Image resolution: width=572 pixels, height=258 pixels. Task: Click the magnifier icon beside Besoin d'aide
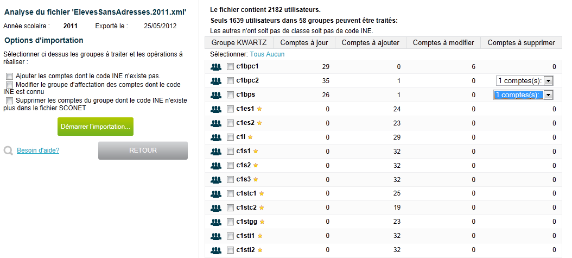tap(8, 150)
